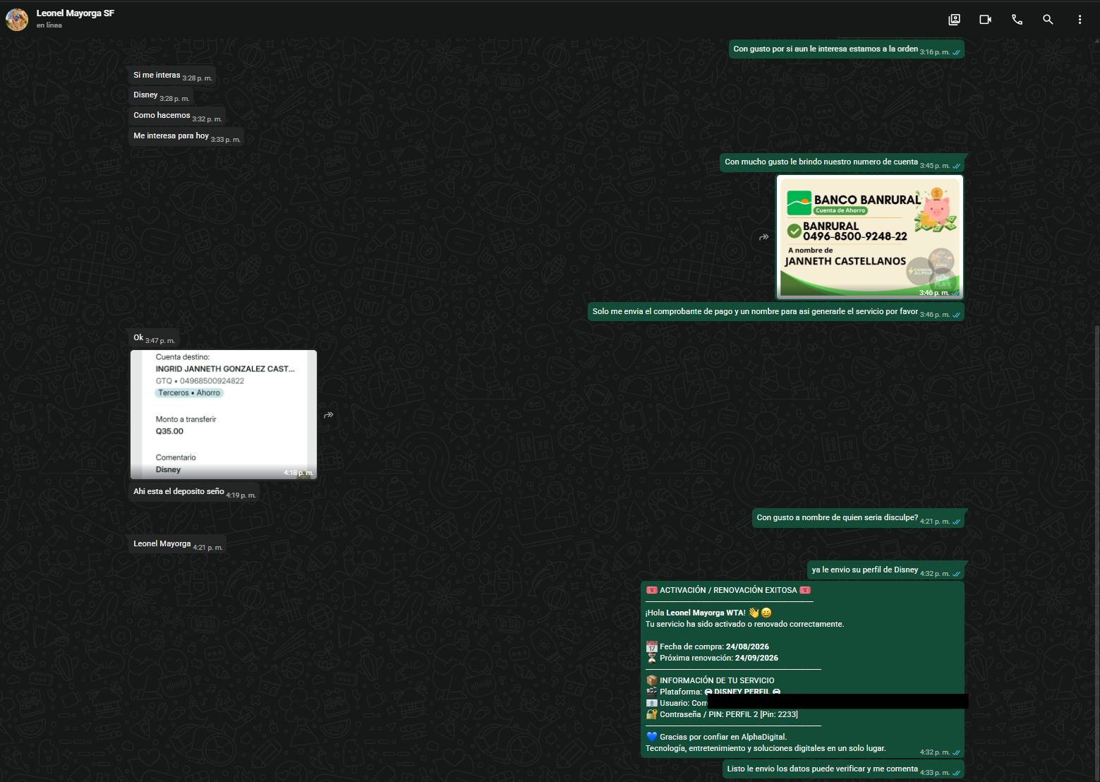Open Leonel Mayorga SF profile picture

click(x=17, y=19)
